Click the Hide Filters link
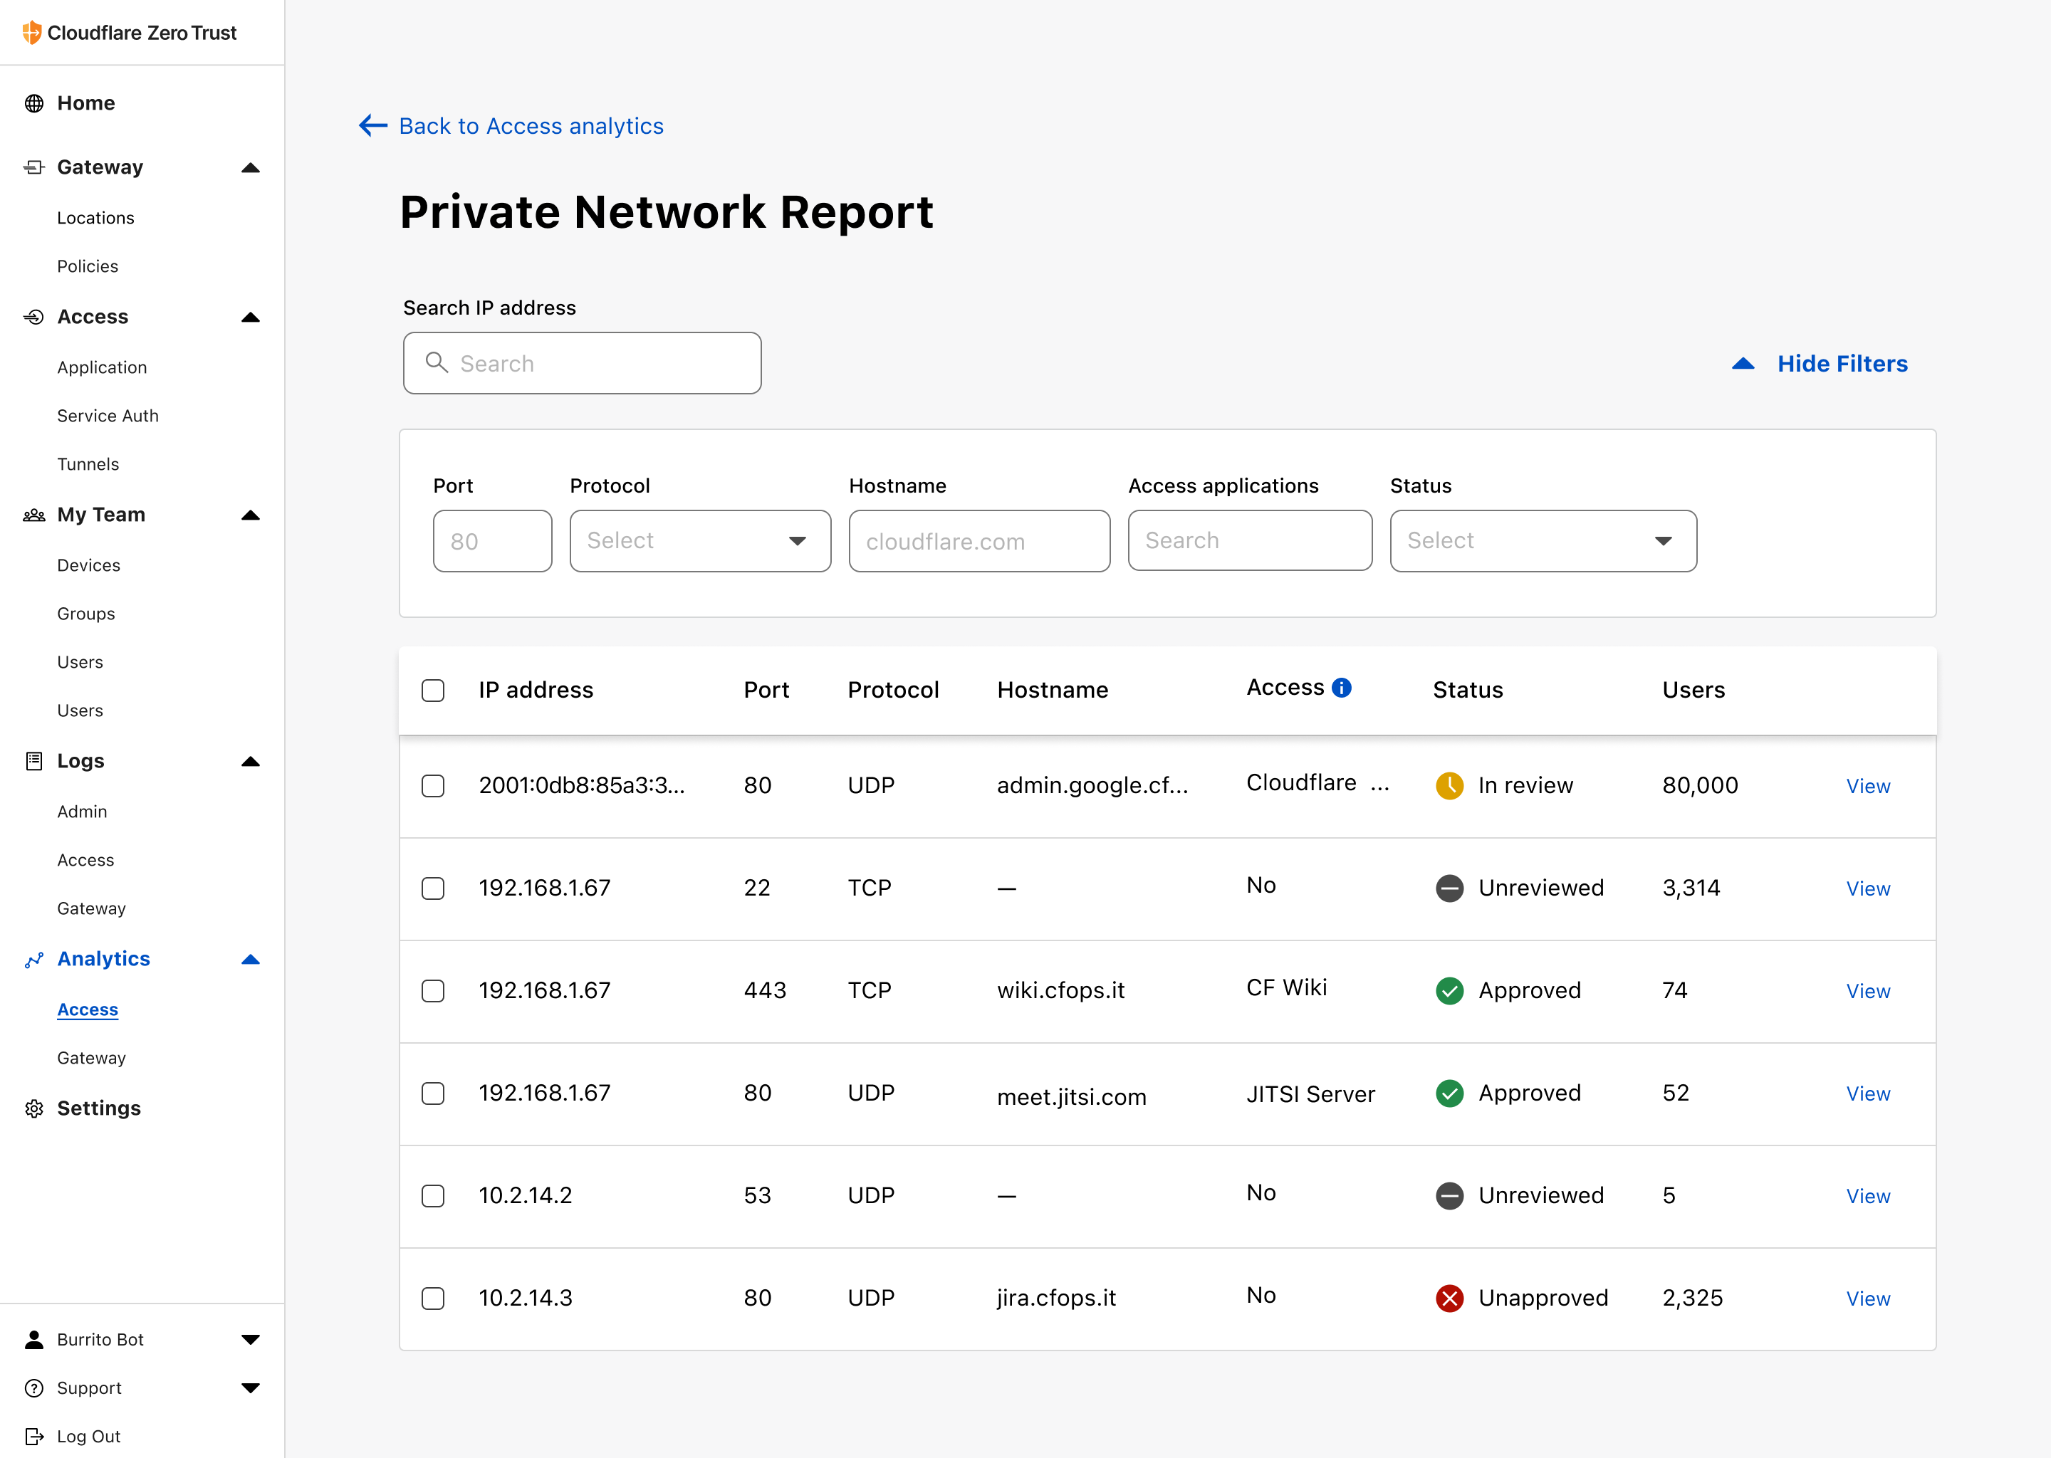 coord(1842,364)
